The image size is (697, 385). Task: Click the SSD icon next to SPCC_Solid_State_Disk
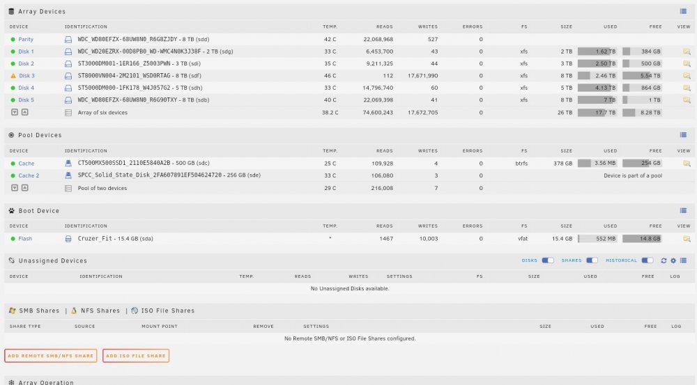click(x=68, y=175)
